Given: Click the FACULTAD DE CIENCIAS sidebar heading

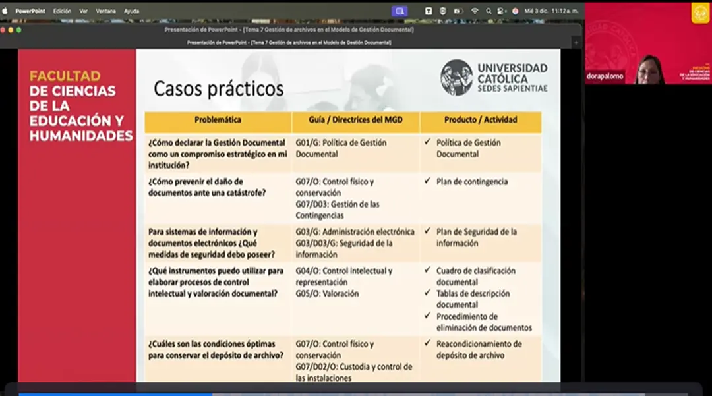Looking at the screenshot, I should (x=81, y=105).
